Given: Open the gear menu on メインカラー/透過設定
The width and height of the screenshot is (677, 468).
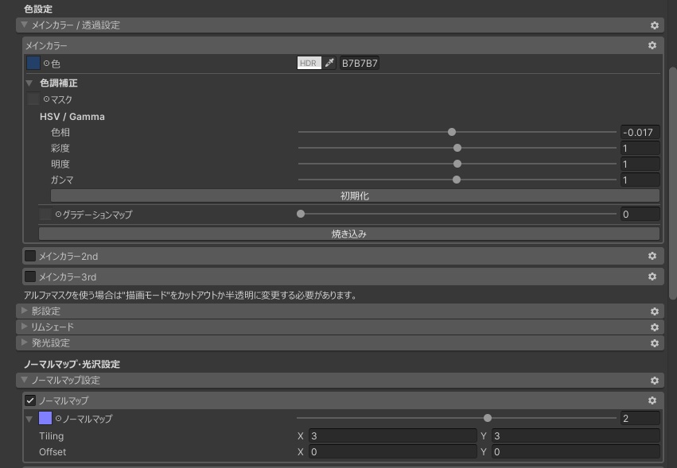Looking at the screenshot, I should click(x=654, y=25).
